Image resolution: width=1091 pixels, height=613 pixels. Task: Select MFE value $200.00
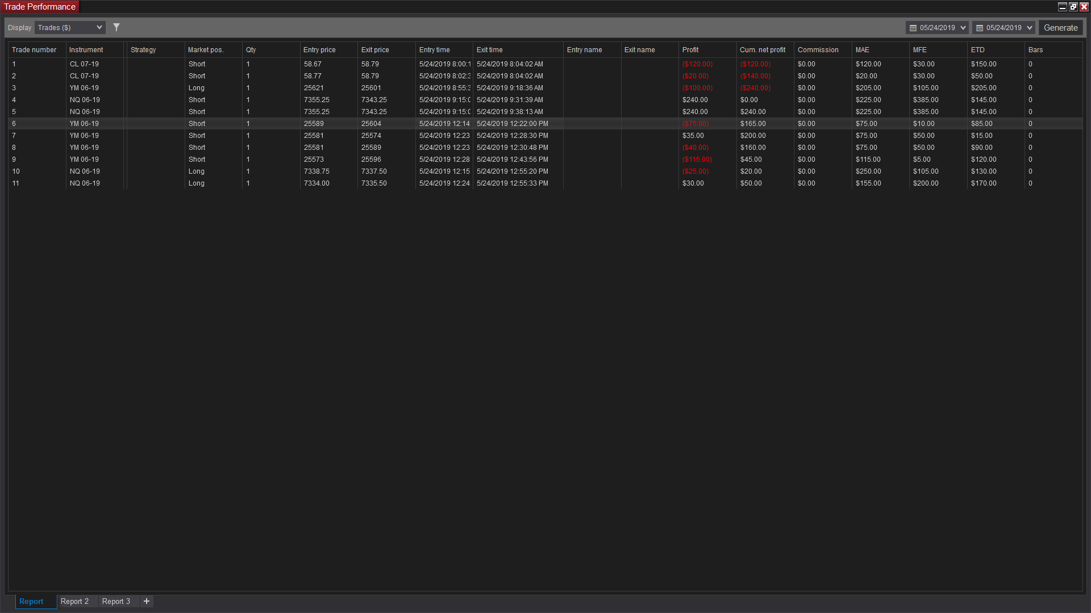(926, 183)
